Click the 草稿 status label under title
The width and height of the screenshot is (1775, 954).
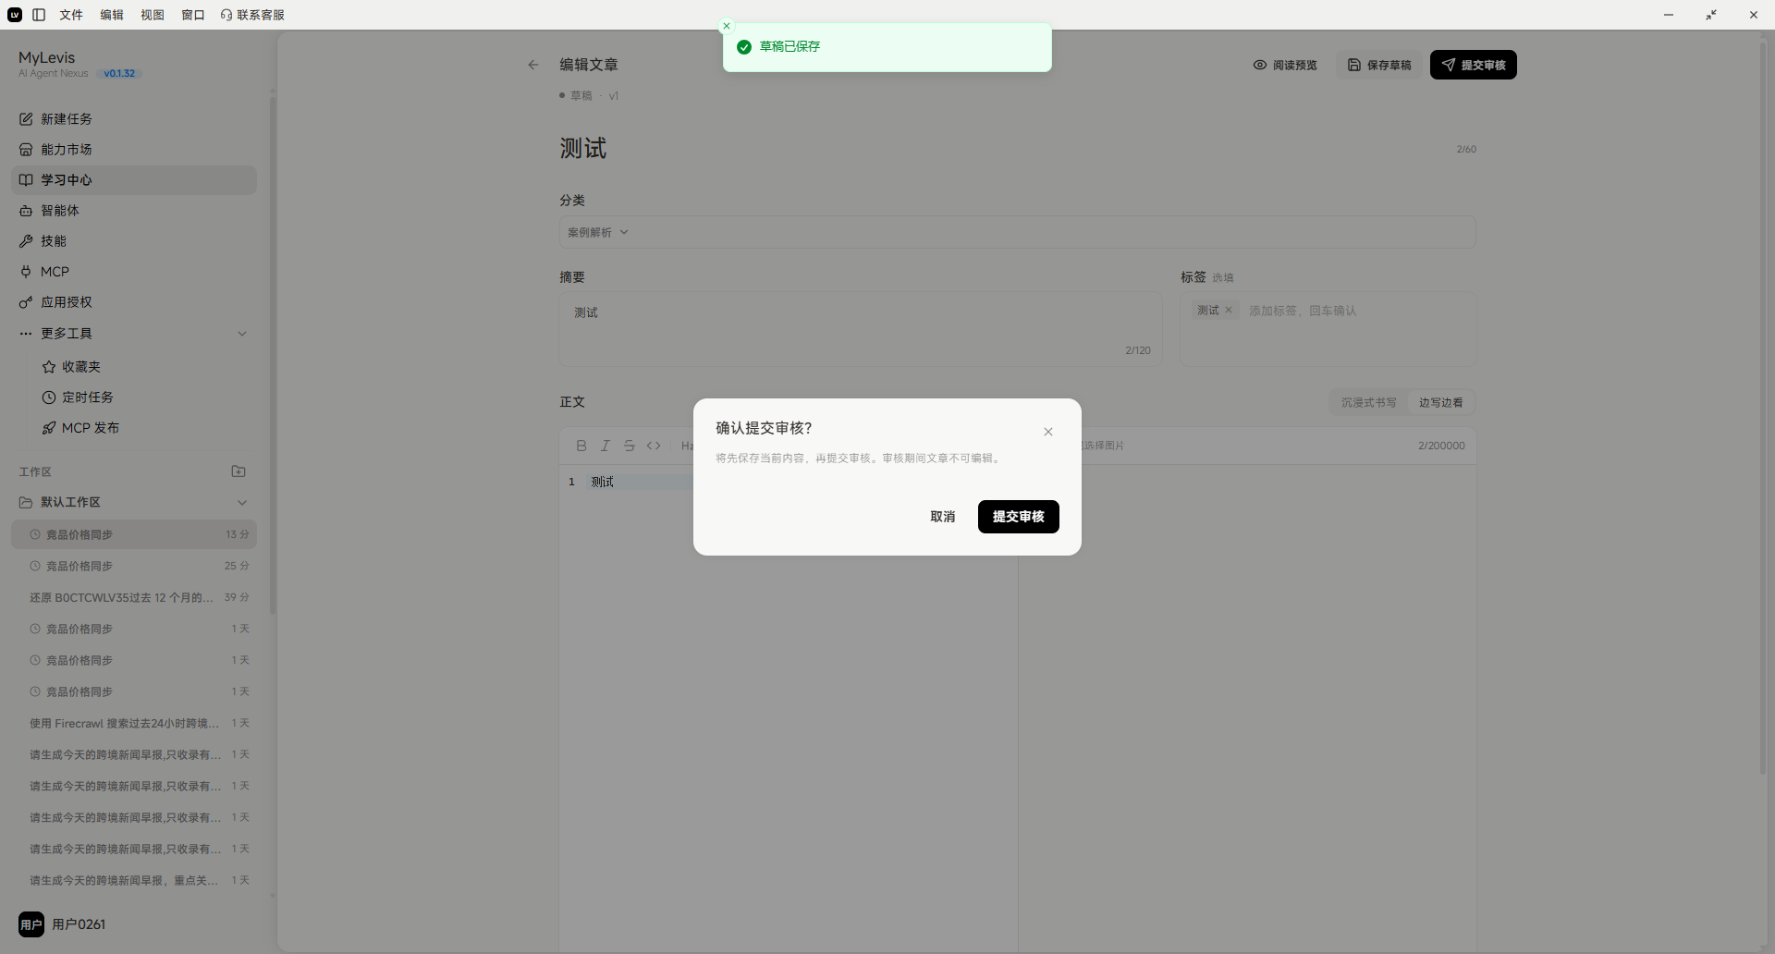coord(581,95)
